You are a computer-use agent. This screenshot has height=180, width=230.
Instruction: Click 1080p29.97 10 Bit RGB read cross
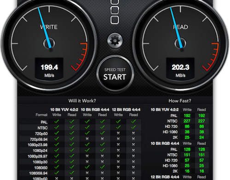coord(102,156)
